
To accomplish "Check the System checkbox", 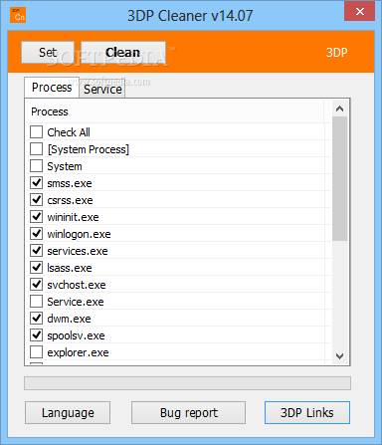I will pos(36,165).
